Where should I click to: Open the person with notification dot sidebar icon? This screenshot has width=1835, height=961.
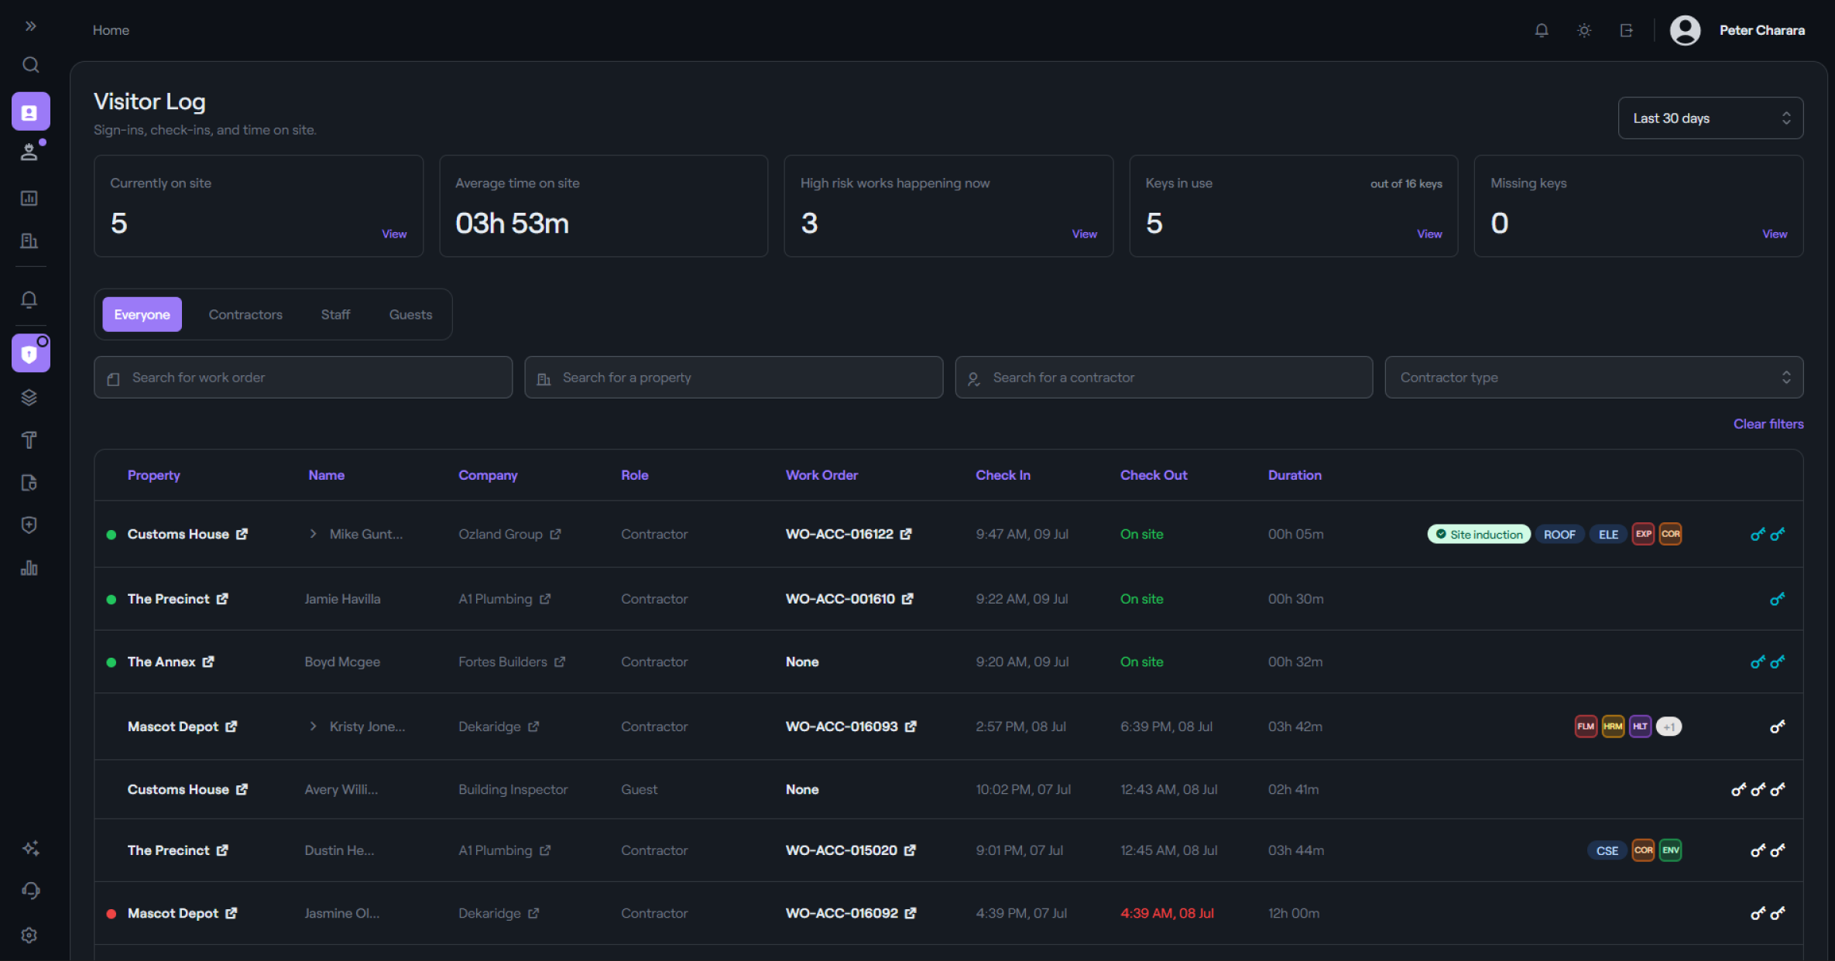[x=30, y=152]
